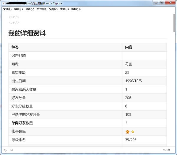The image size is (177, 155).
Task: Toggle source code mode icon
Action: (12, 150)
